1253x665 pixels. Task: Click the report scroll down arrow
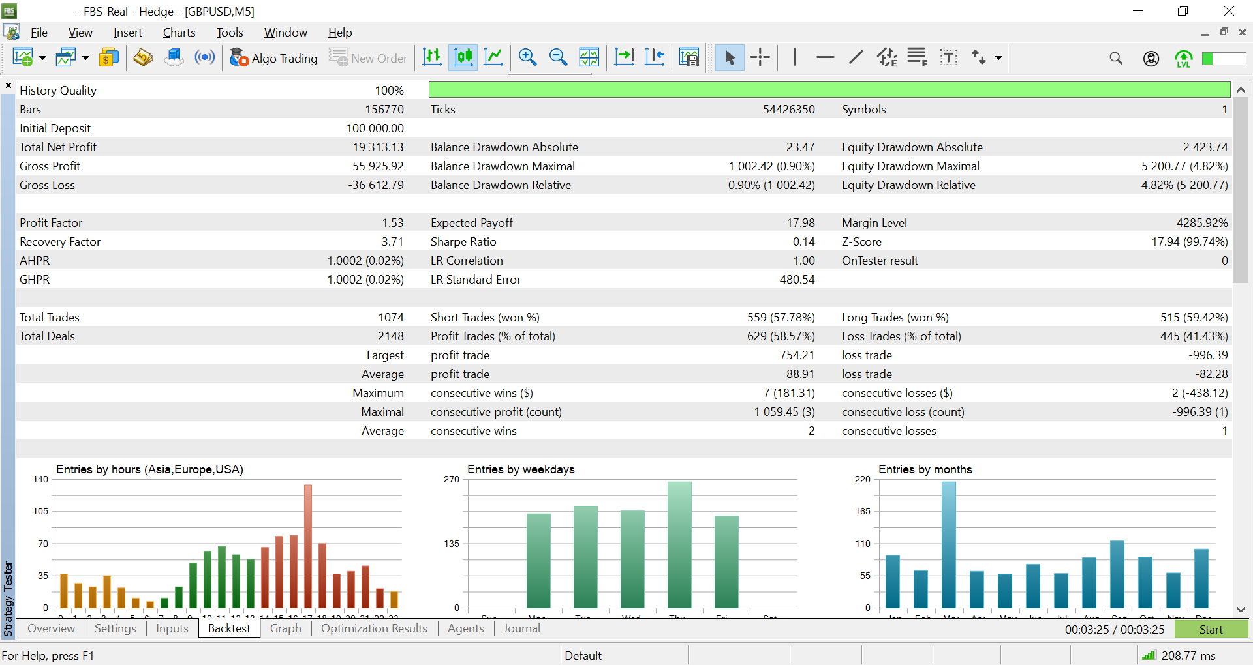pos(1241,610)
